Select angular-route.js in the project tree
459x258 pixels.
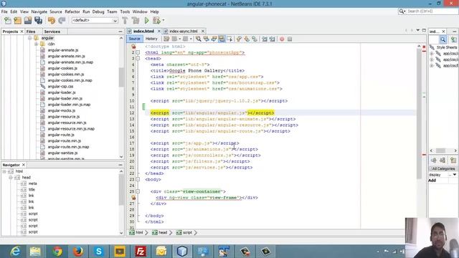pos(61,135)
